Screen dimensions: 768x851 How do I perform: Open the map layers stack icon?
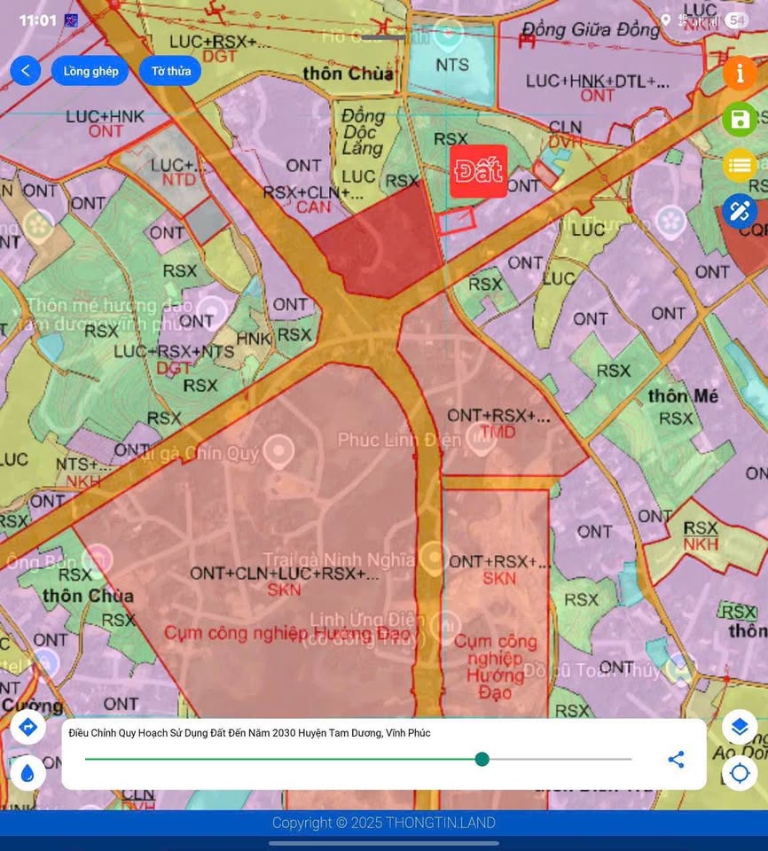click(x=740, y=728)
